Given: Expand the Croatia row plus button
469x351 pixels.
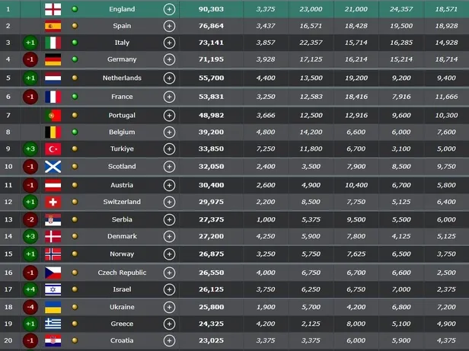Looking at the screenshot, I should 169,340.
